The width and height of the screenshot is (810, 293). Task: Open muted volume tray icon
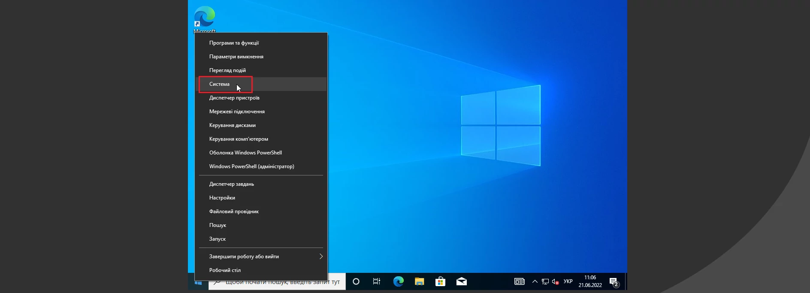click(556, 281)
